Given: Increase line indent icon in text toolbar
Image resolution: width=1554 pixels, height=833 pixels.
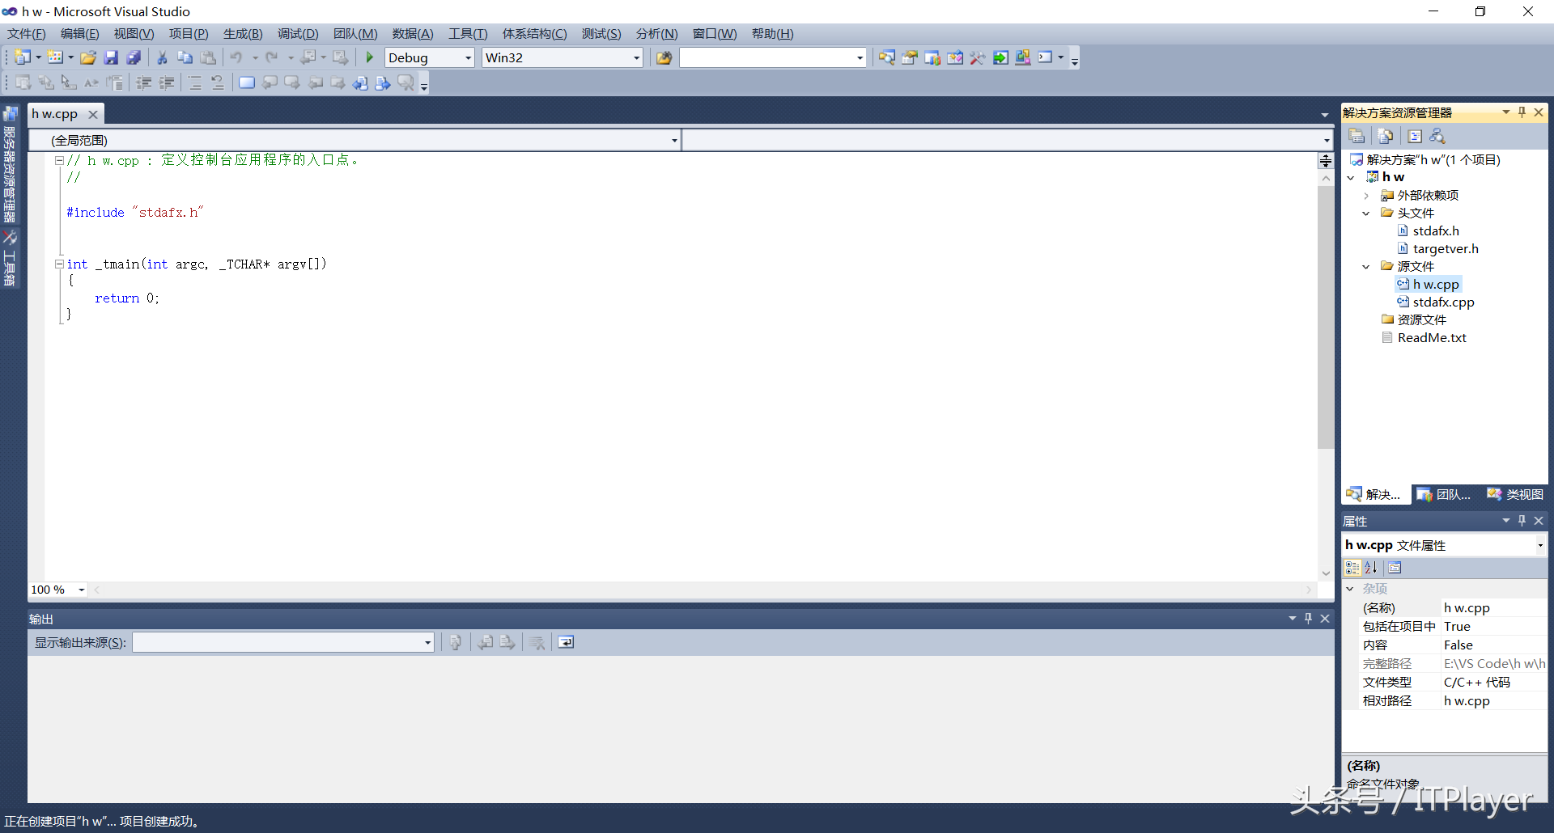Looking at the screenshot, I should (167, 82).
